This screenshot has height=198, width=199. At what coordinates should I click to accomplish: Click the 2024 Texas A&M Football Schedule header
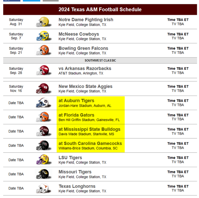pyautogui.click(x=100, y=10)
